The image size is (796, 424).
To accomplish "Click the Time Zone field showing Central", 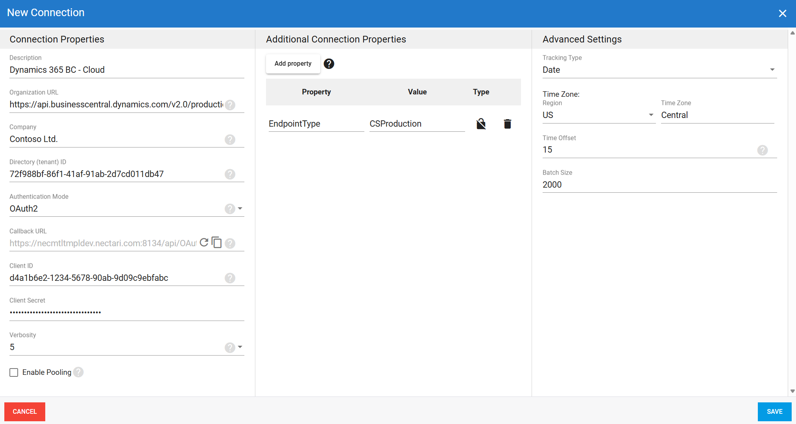I will (x=718, y=115).
